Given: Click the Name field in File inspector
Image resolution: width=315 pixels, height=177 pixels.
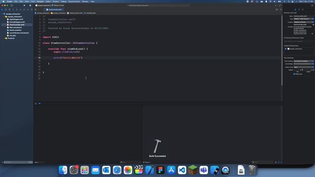Looking at the screenshot, I should tap(304, 16).
